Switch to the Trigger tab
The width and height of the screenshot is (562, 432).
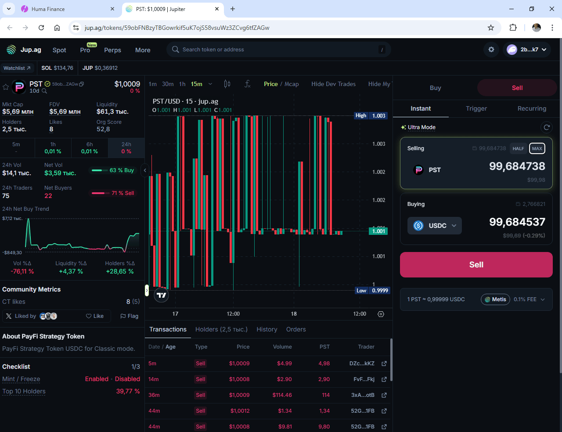476,108
